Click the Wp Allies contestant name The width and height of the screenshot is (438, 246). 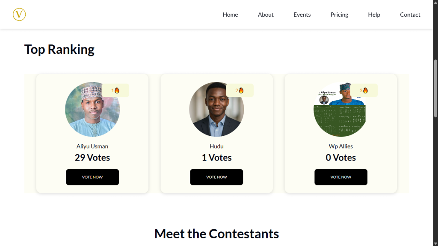click(340, 146)
